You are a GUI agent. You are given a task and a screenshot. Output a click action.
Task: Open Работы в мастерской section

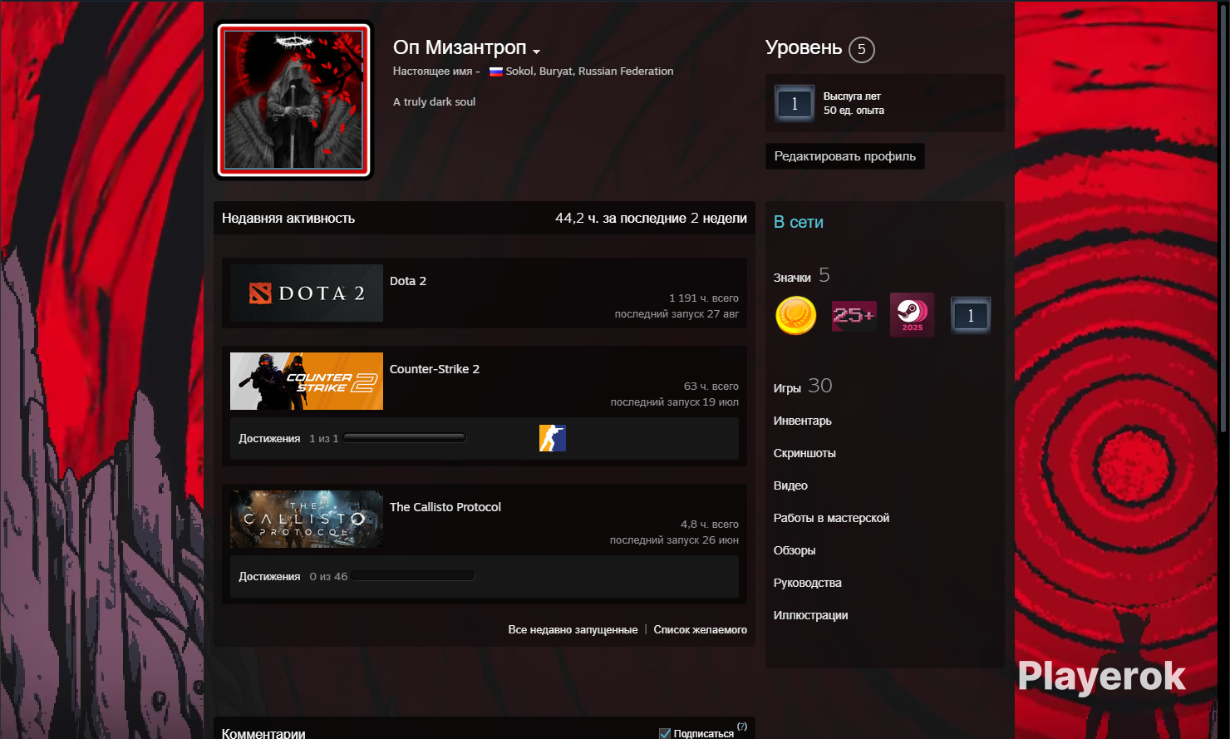[x=831, y=518]
